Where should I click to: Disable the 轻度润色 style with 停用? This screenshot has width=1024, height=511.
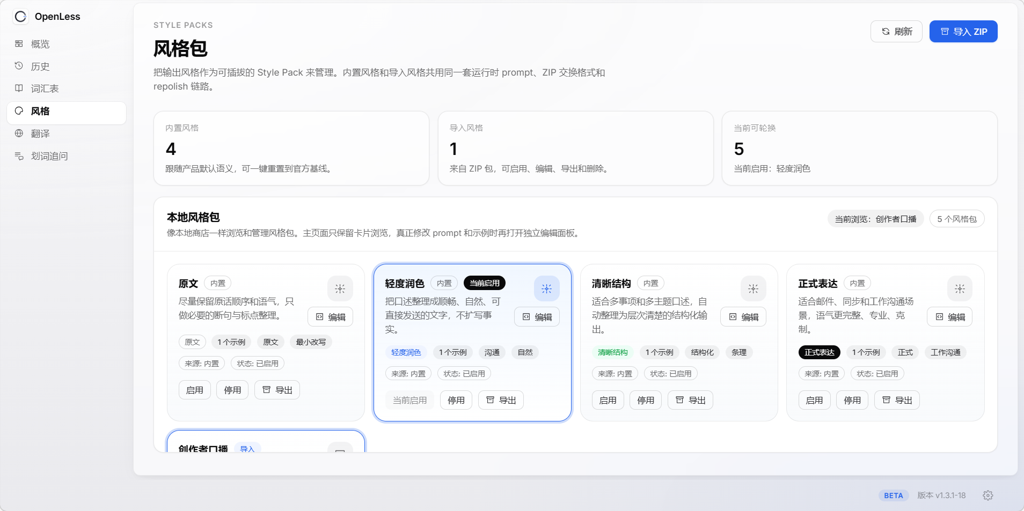coord(456,400)
